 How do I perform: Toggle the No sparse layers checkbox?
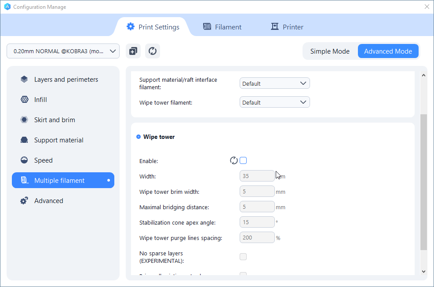pos(243,257)
